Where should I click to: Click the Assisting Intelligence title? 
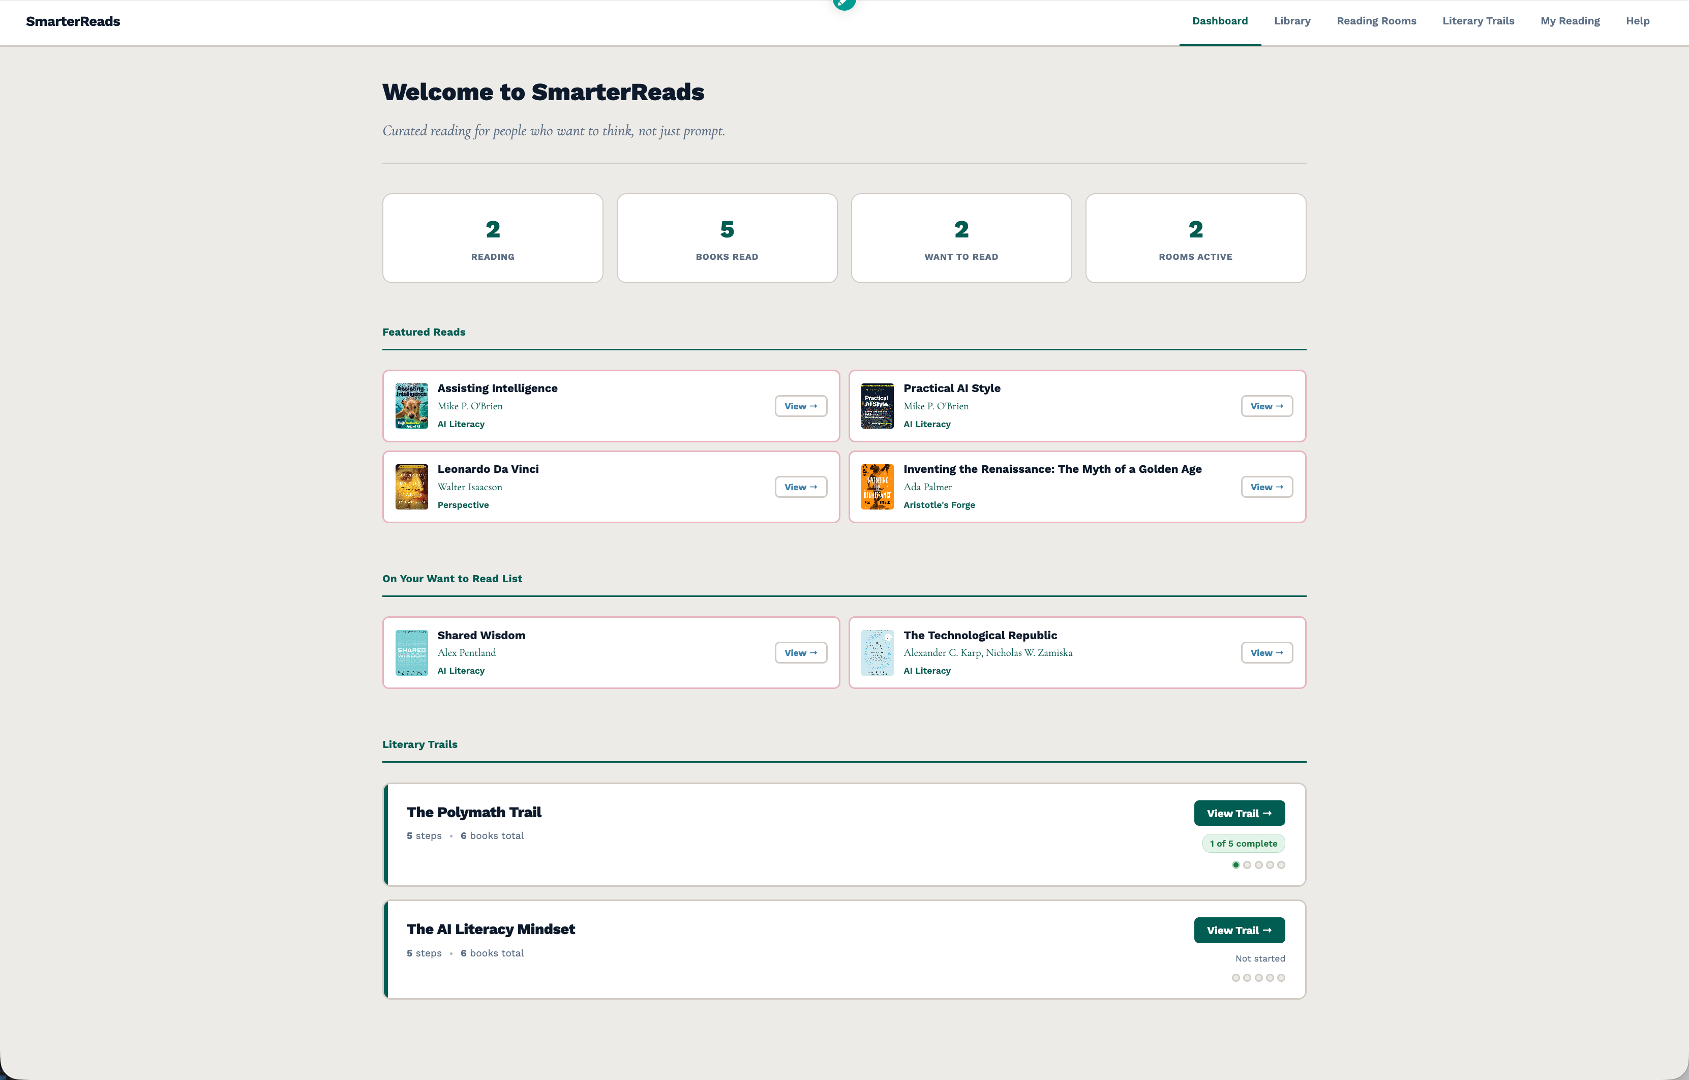(497, 388)
